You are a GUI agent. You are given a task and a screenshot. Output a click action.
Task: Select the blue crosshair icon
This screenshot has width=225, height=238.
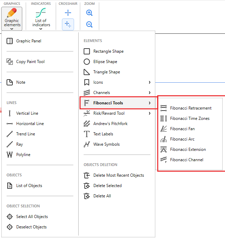[x=68, y=13]
